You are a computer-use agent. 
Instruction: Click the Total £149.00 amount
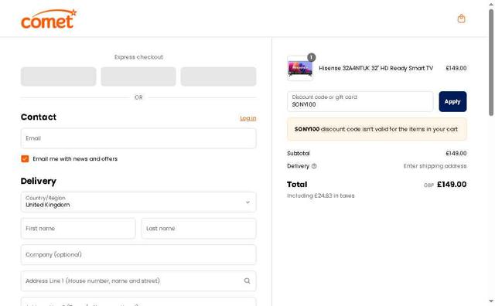point(452,185)
